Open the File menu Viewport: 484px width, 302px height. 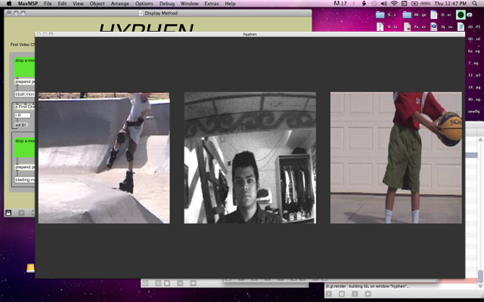tap(48, 4)
